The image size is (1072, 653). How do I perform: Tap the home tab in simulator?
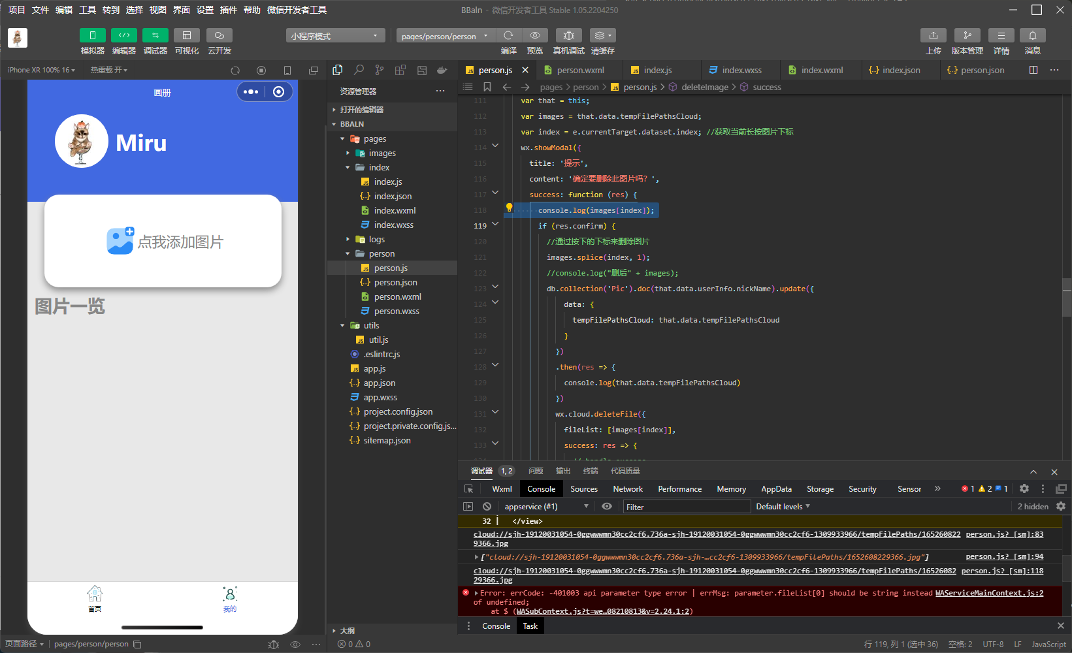tap(95, 599)
